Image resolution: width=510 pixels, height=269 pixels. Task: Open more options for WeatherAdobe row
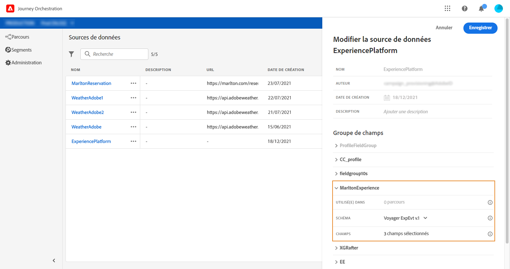pos(133,127)
